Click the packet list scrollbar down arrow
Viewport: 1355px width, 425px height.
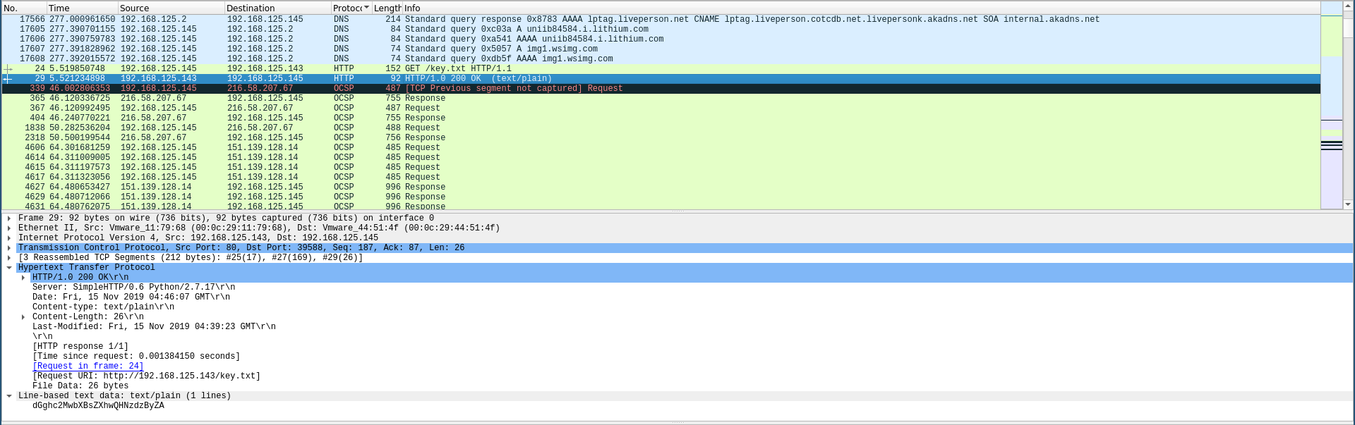1348,204
